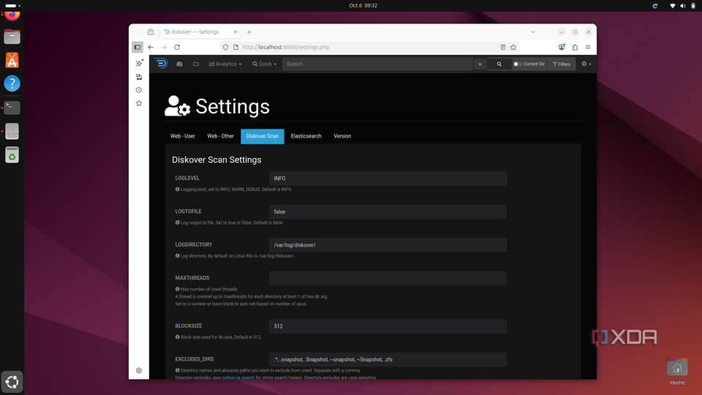Run search with the magnifier button
This screenshot has width=702, height=395.
tap(499, 64)
